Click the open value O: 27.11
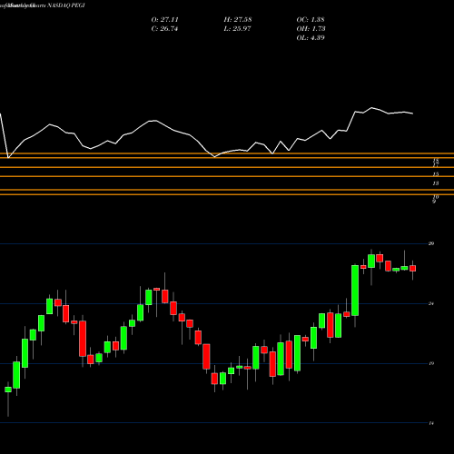The image size is (454, 454). (x=164, y=19)
